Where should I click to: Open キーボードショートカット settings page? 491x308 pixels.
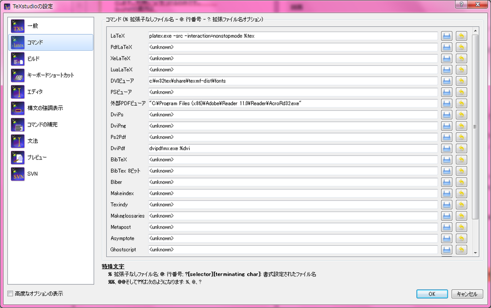51,75
